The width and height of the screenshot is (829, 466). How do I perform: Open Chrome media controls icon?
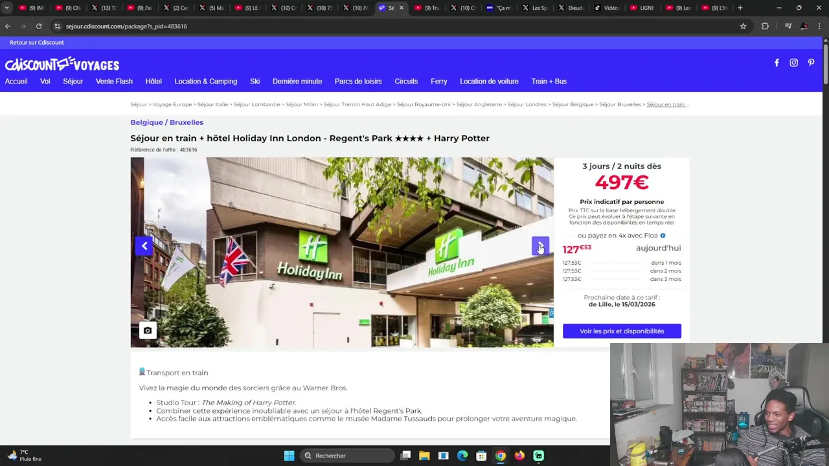tap(788, 26)
